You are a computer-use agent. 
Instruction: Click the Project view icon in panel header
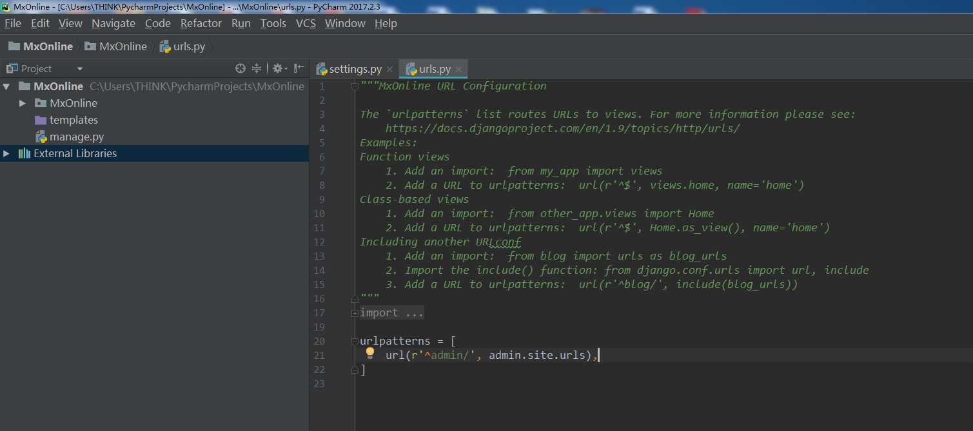click(x=12, y=68)
